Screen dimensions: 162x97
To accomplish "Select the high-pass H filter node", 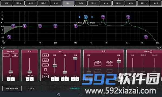I will point(9,37).
